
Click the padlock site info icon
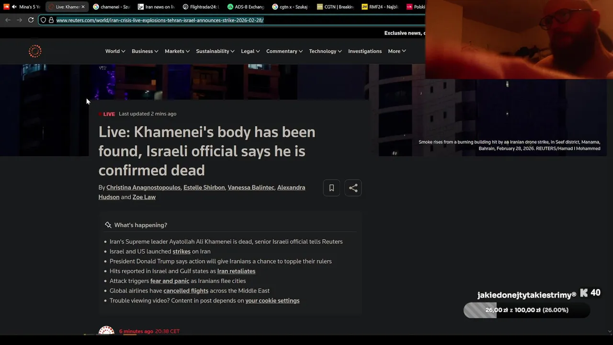click(51, 20)
